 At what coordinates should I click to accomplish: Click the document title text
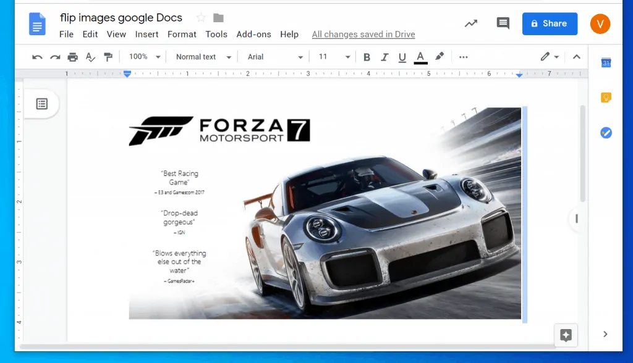pos(121,18)
